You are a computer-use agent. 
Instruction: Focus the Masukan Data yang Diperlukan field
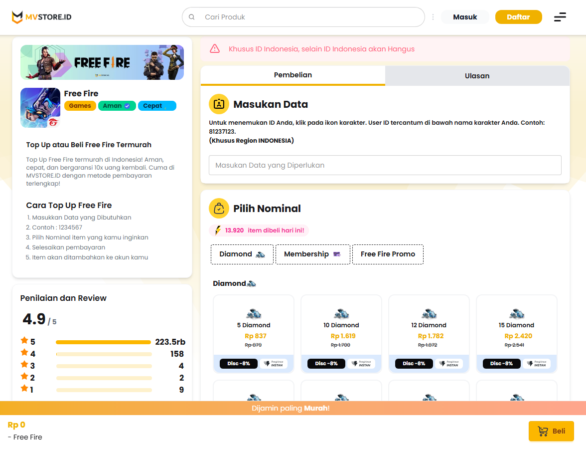[x=385, y=165]
